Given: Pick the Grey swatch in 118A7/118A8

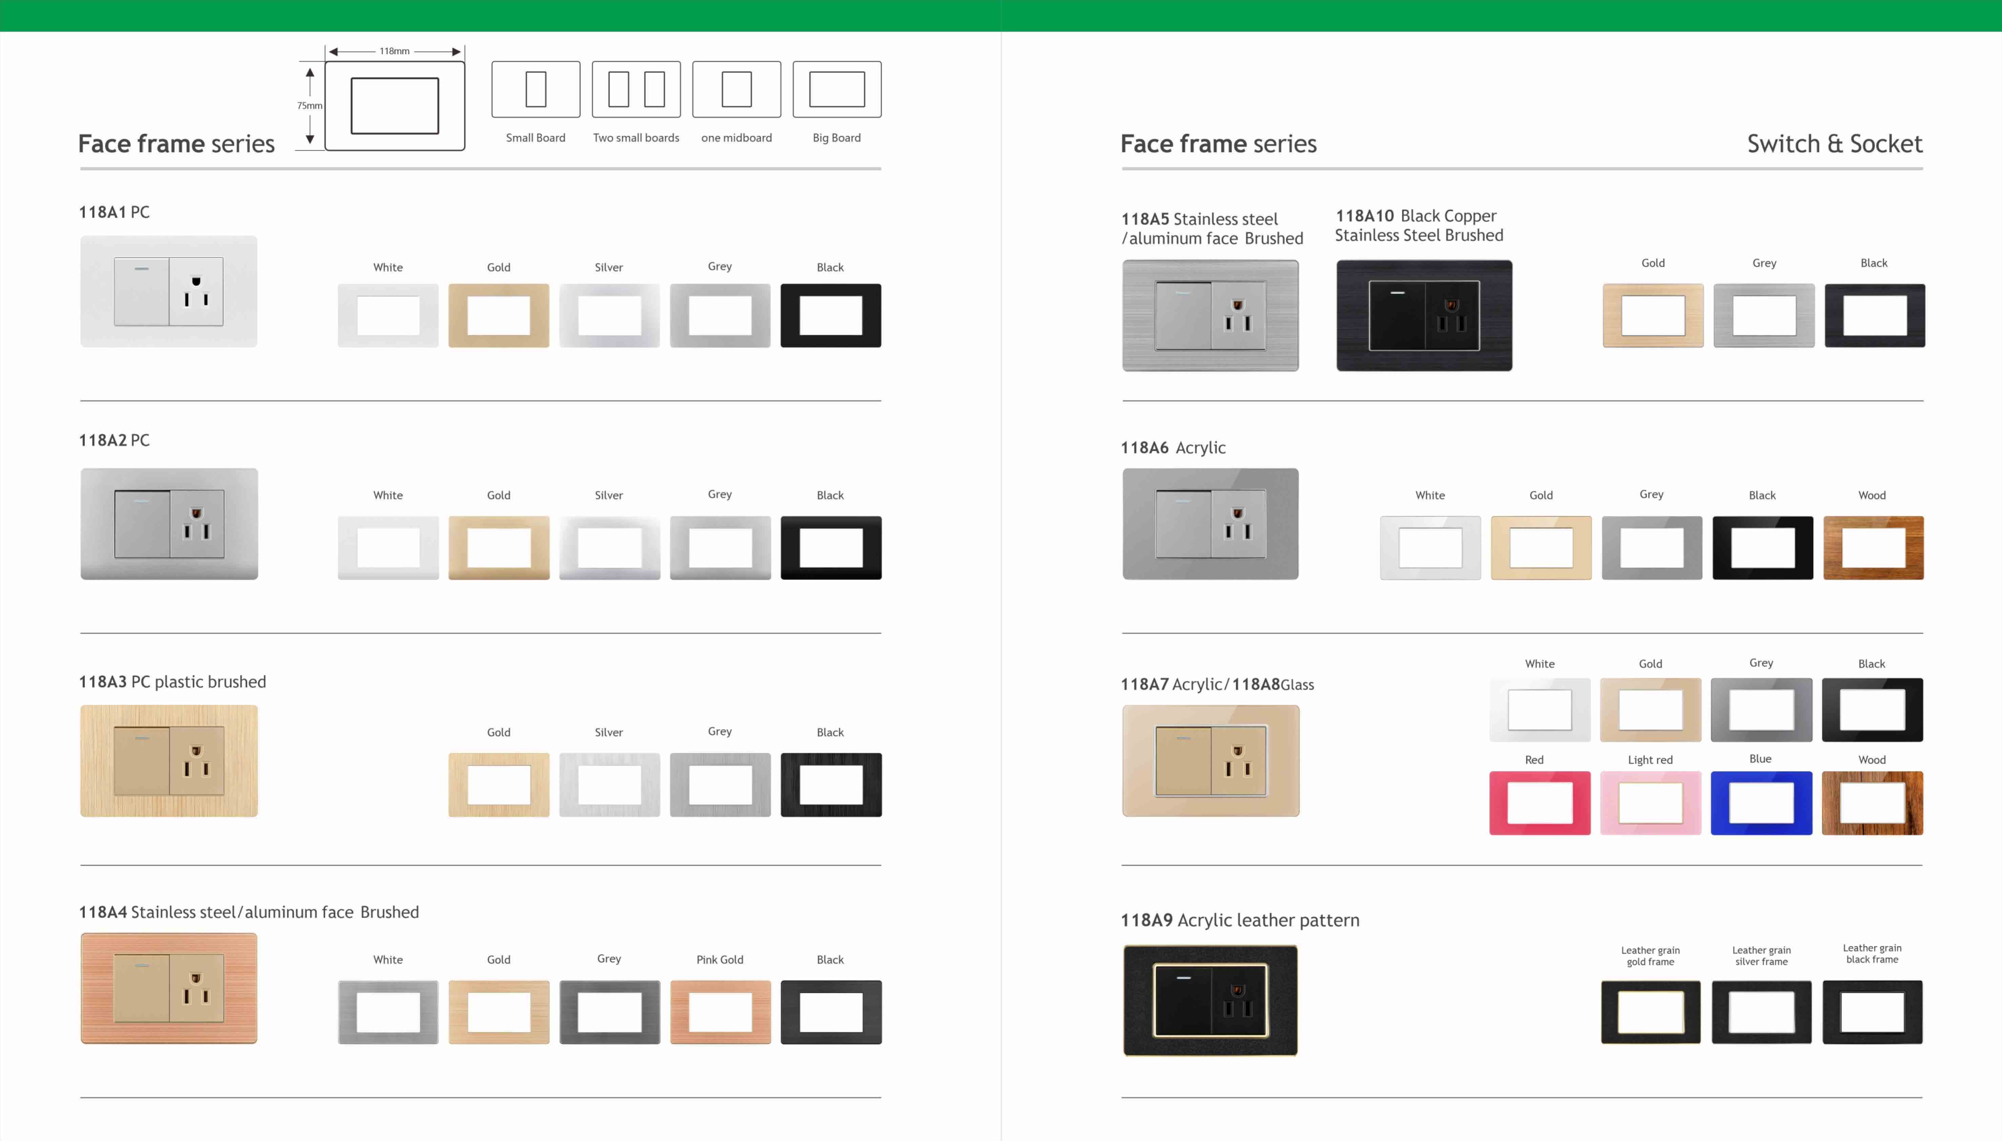Looking at the screenshot, I should coord(1761,709).
